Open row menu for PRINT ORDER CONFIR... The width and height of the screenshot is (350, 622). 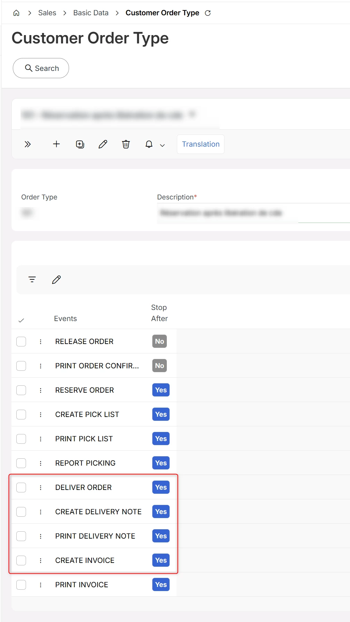pyautogui.click(x=41, y=366)
